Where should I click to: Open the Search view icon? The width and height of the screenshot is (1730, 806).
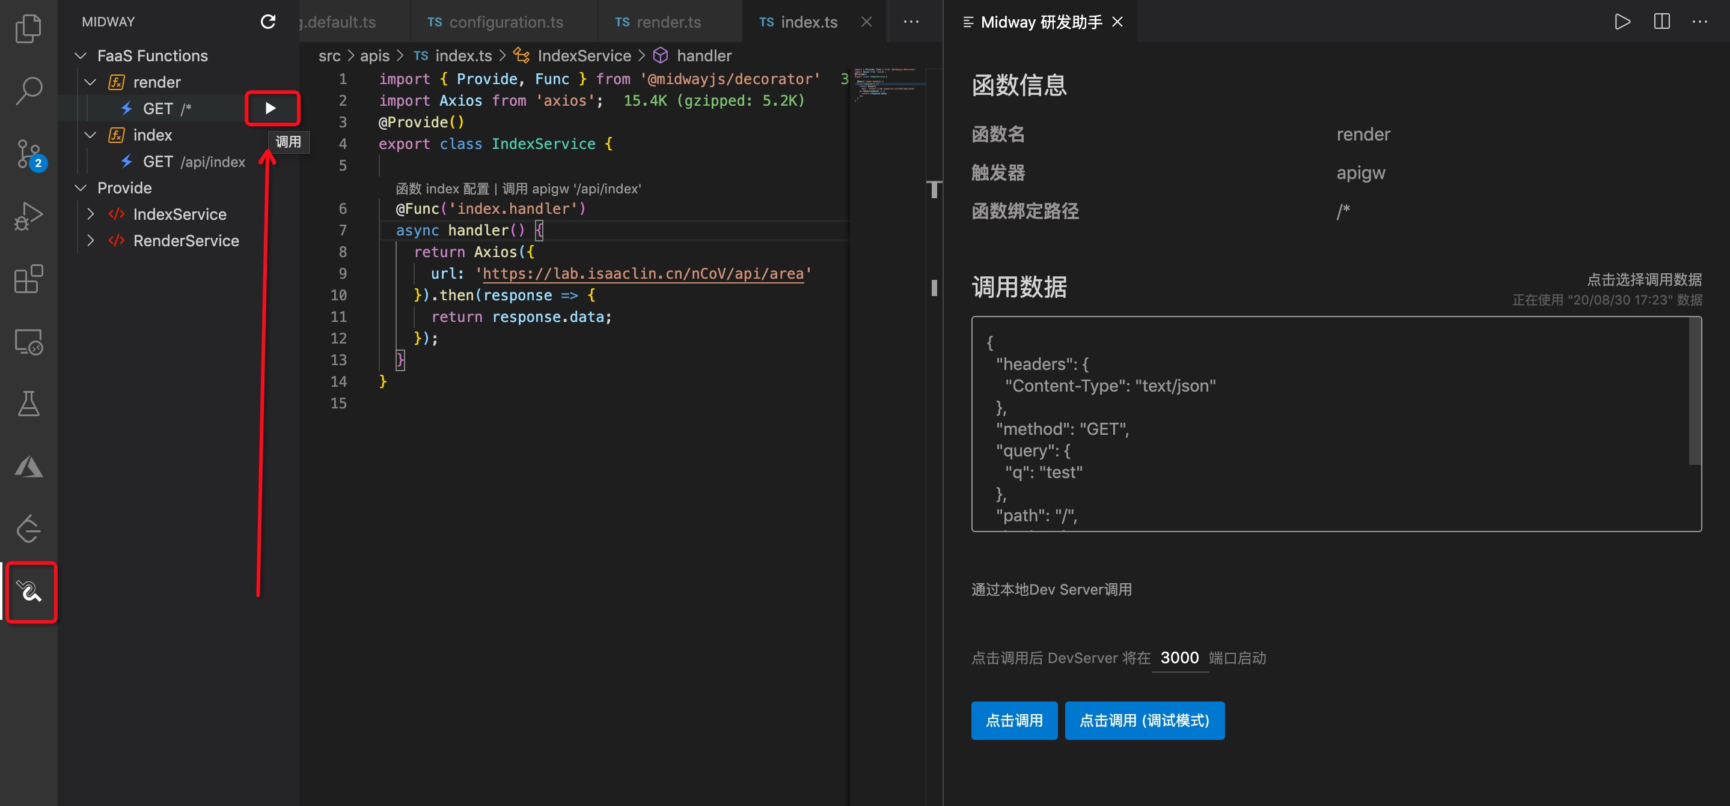point(28,90)
